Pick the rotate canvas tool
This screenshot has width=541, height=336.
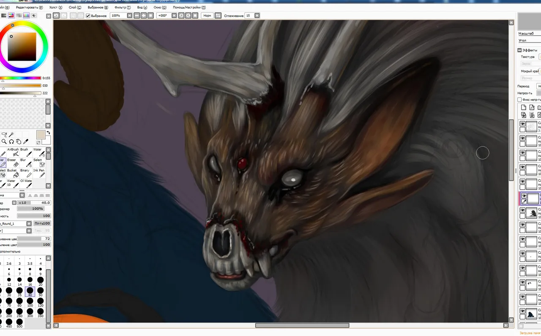click(11, 141)
